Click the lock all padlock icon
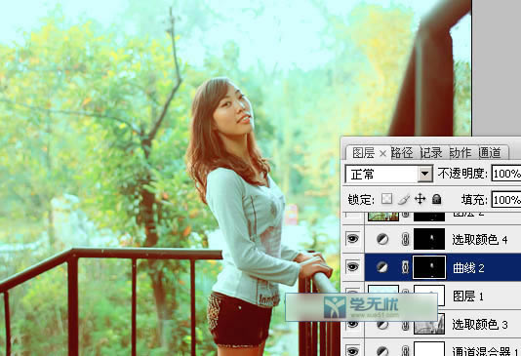521x356 pixels. tap(436, 199)
